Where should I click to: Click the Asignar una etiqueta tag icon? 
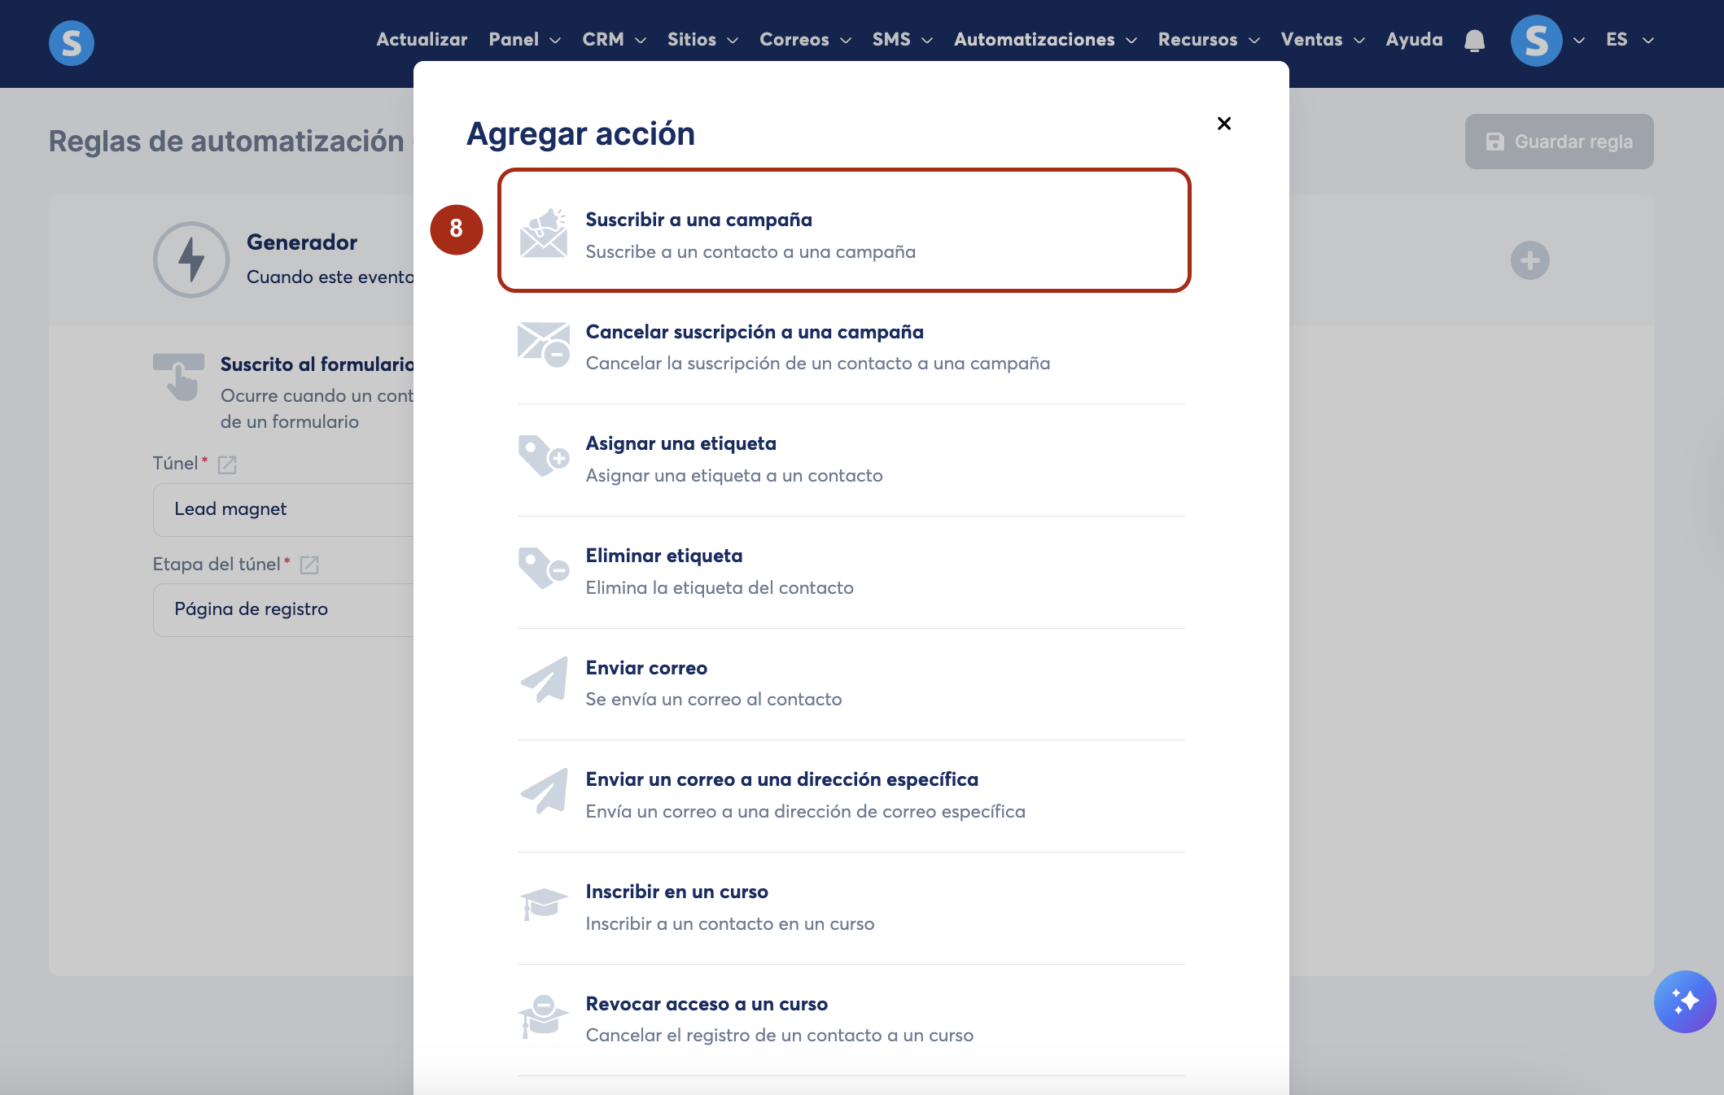point(543,456)
